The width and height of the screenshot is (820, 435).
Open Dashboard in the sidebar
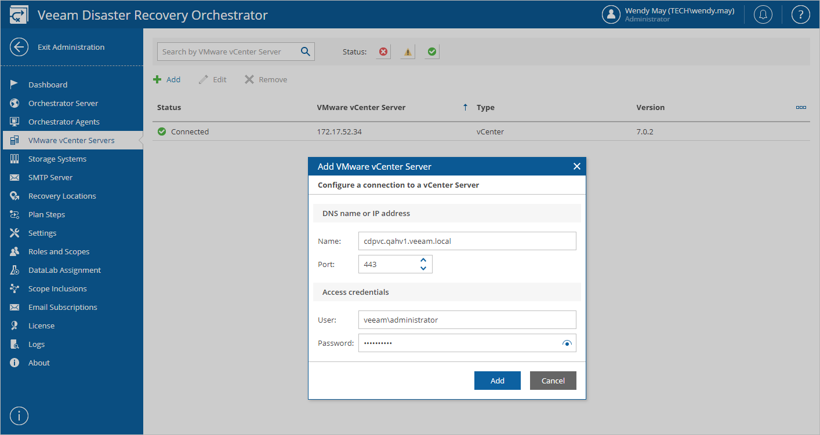tap(48, 85)
